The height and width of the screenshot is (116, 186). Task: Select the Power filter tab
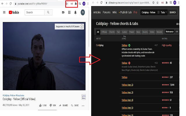coord(132,32)
